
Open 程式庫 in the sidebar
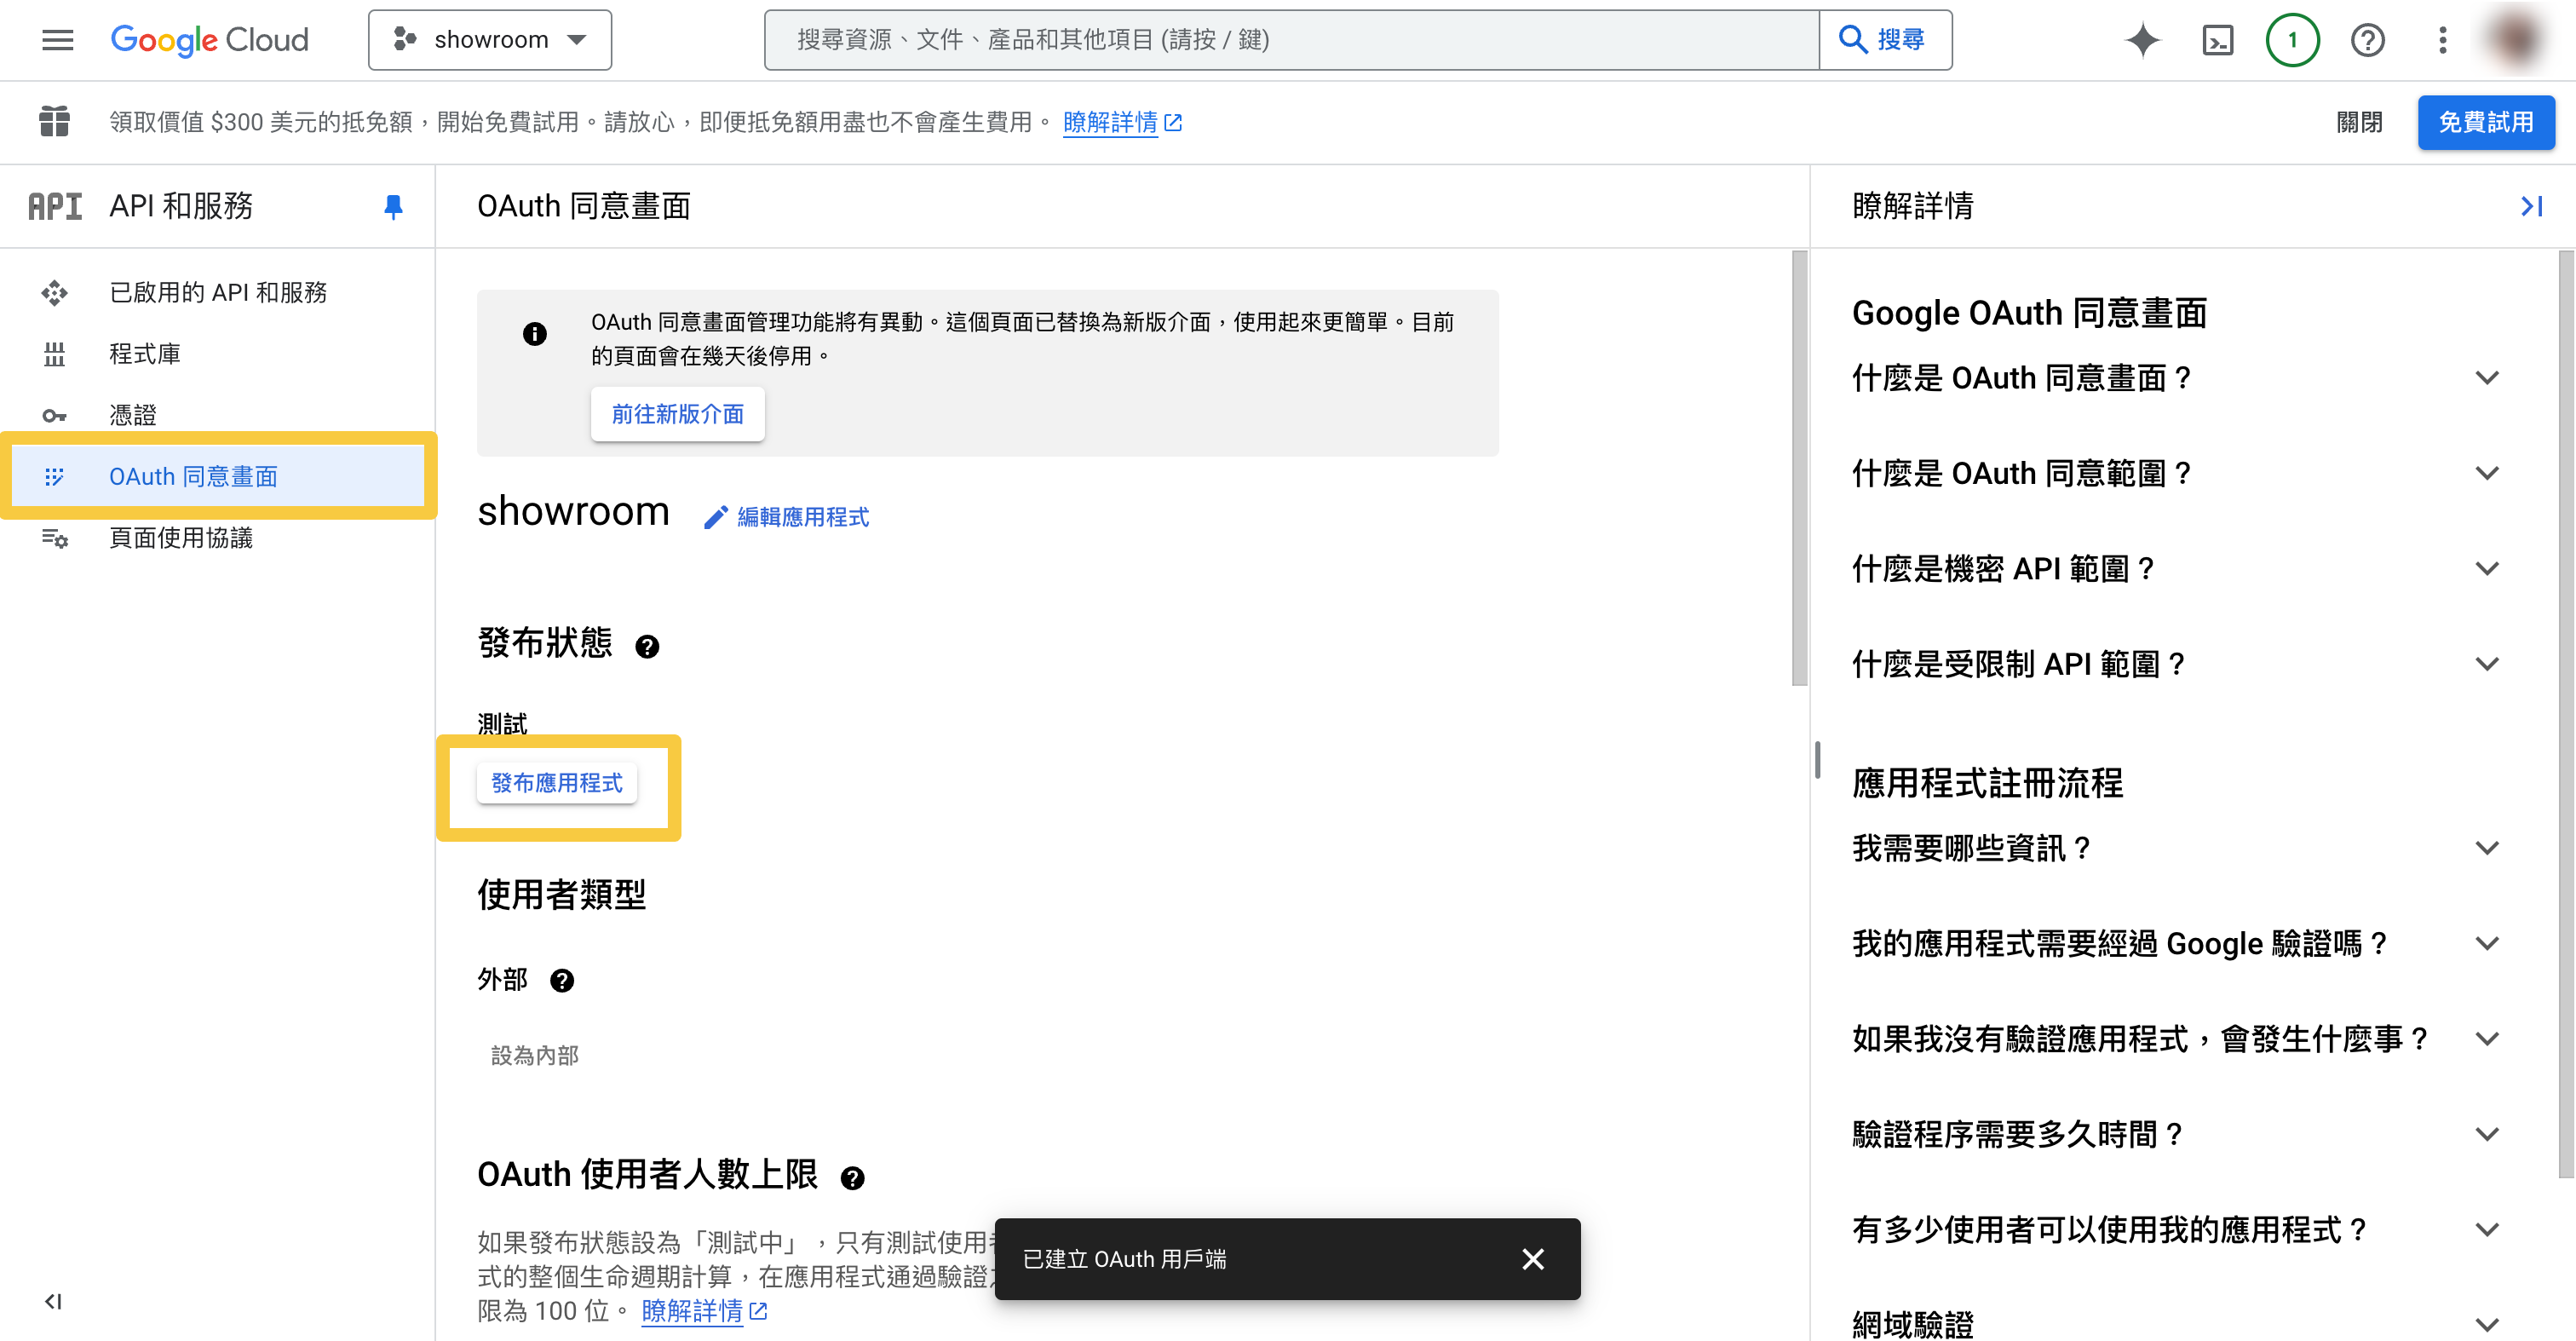coord(218,354)
